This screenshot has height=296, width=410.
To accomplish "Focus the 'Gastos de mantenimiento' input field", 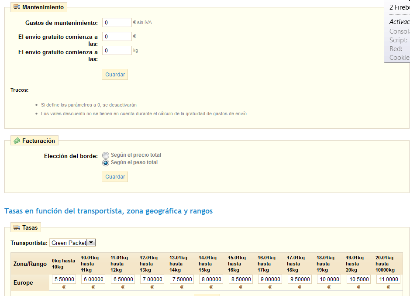I will coord(117,23).
